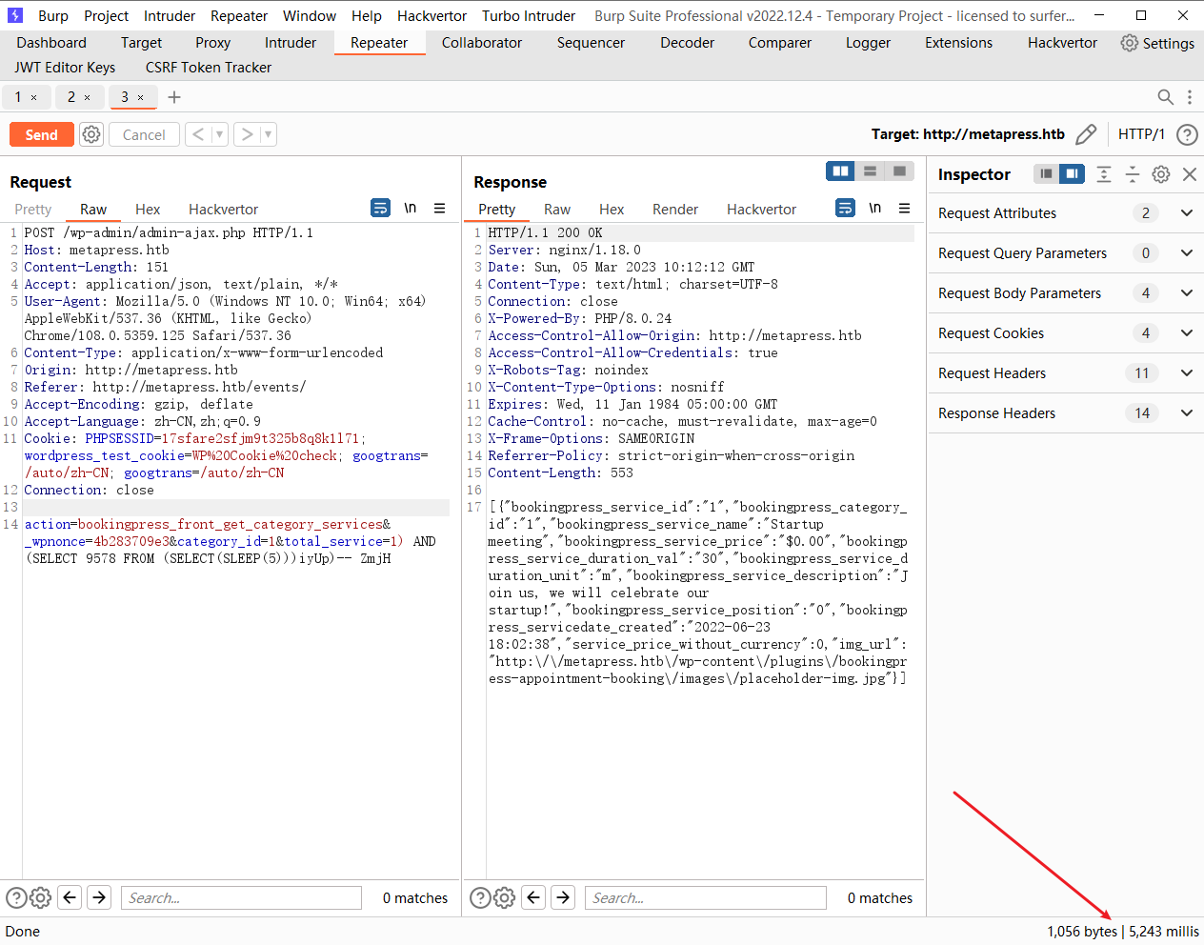
Task: Open response search settings gear
Action: tap(505, 897)
